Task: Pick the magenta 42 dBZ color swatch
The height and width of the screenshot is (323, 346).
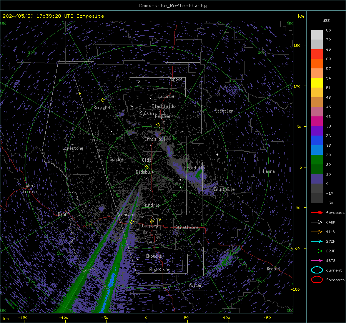Action: [317, 121]
